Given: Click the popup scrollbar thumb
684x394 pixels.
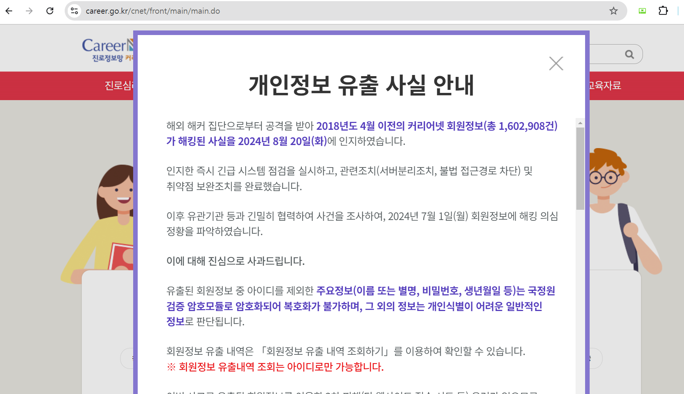Looking at the screenshot, I should 580,169.
